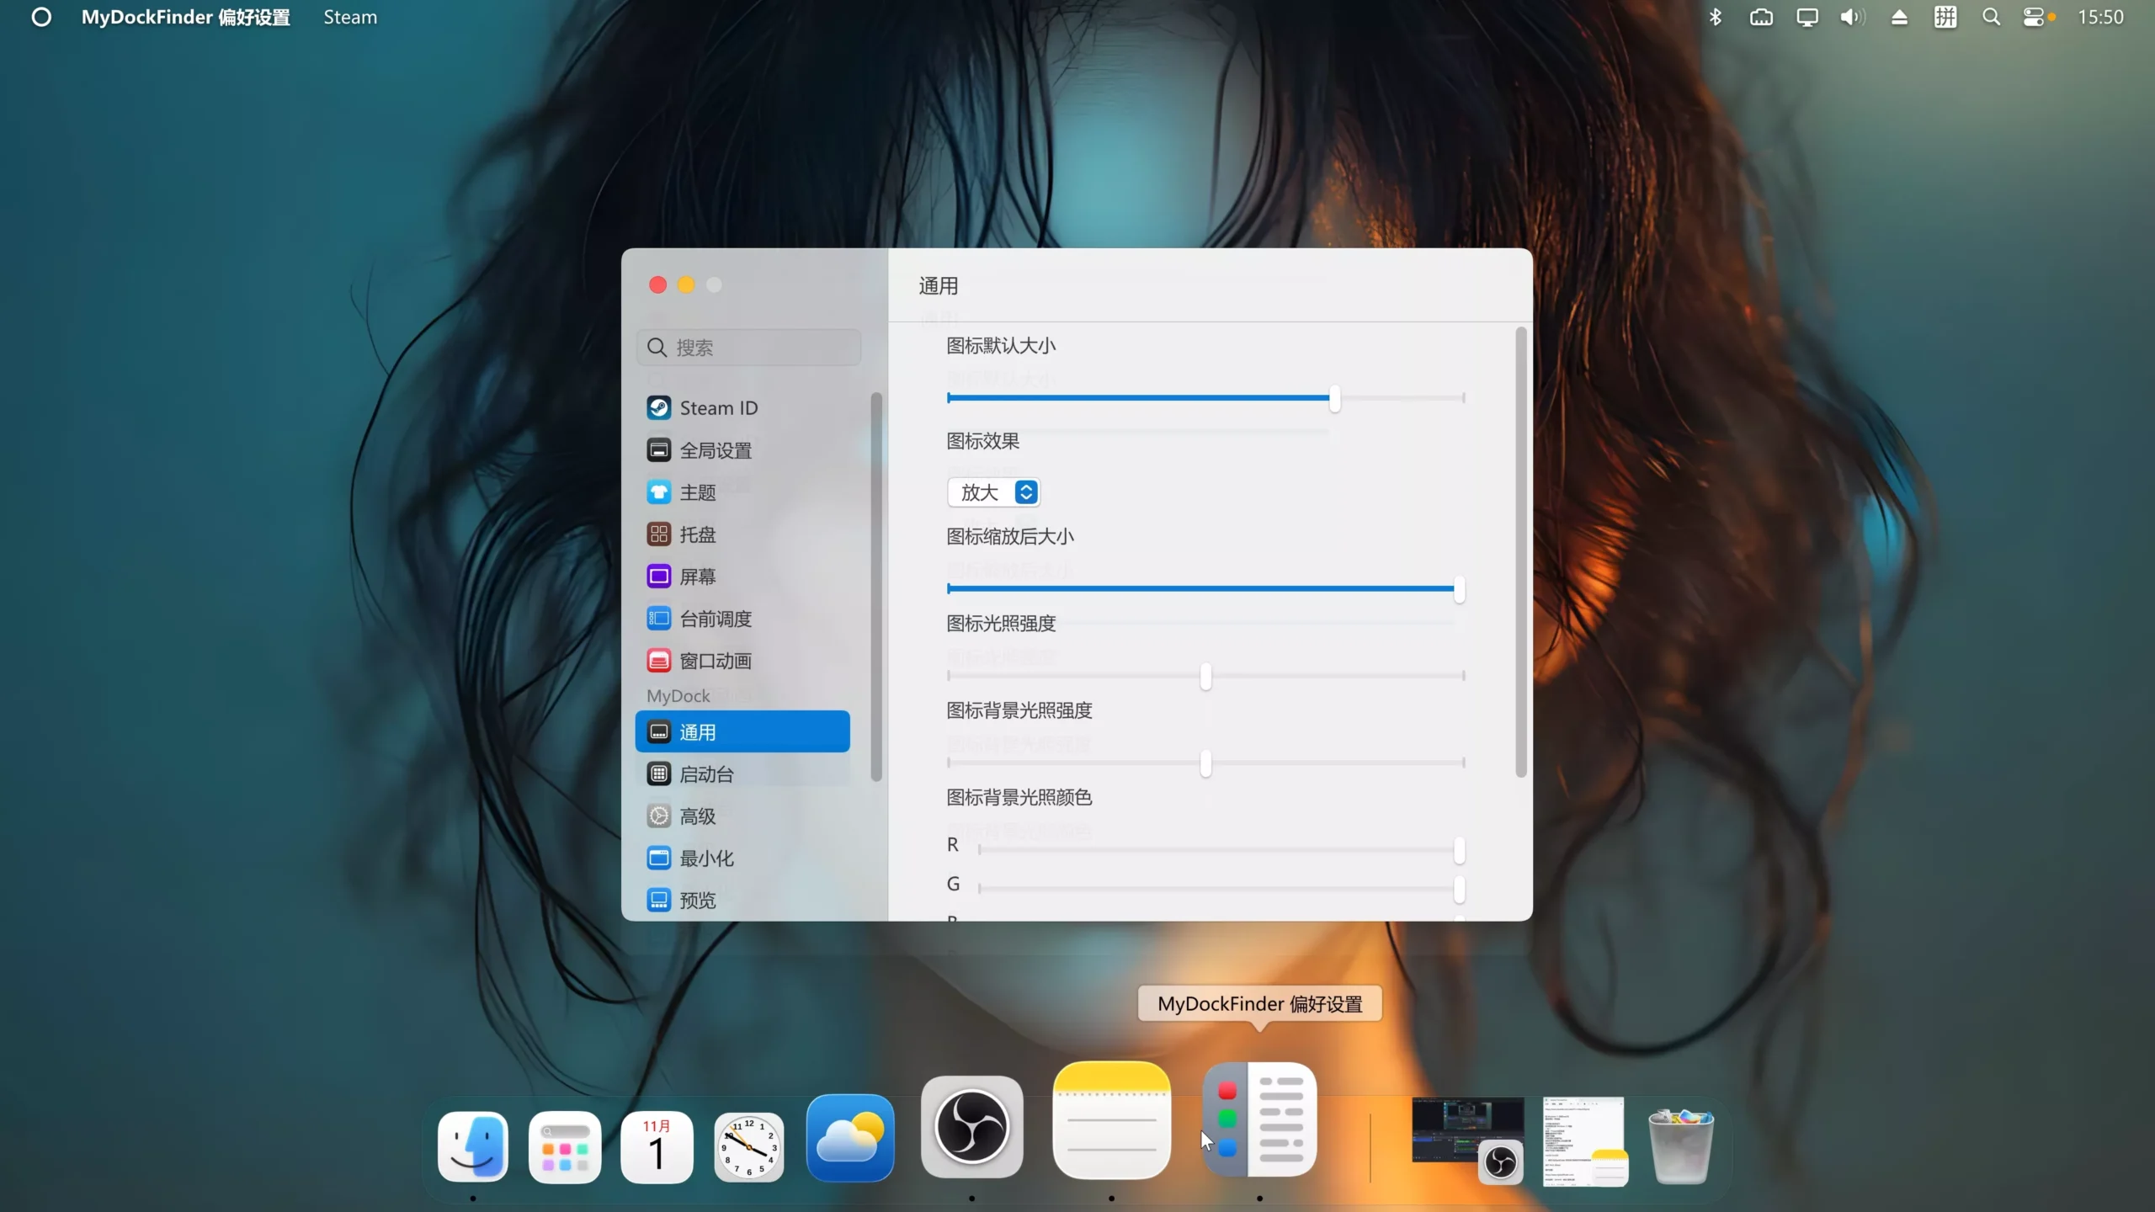Open the 窗口动画 window animation settings

[x=715, y=660]
